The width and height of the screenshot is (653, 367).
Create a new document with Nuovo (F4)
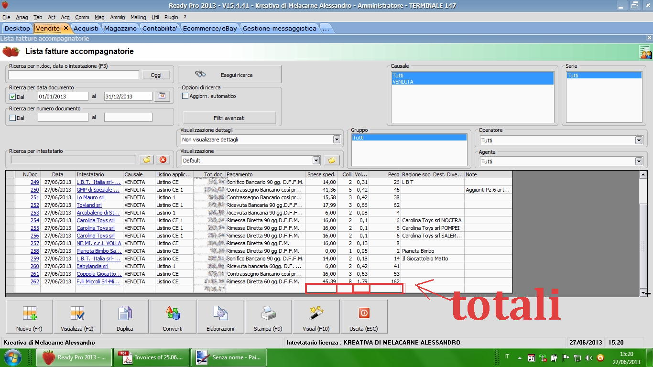click(x=29, y=317)
